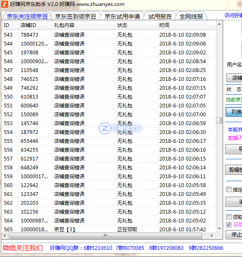Click 京豆【3】 gift content in row 565
Viewport: 242px width, 257px height.
point(65,230)
